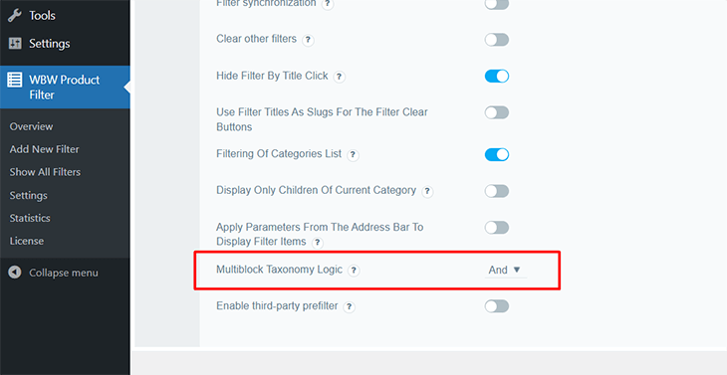Click help icon for Multiblock Taxonomy Logic
The height and width of the screenshot is (375, 727).
pos(354,271)
